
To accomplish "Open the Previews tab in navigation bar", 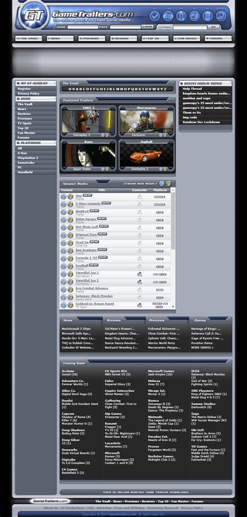I will pos(92,39).
